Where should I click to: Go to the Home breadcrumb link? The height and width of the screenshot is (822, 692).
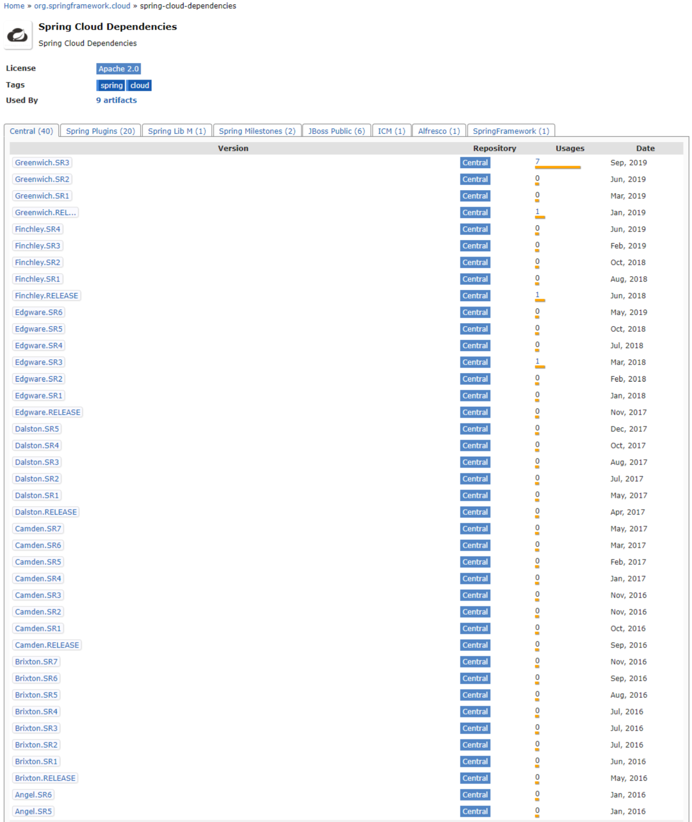[x=14, y=6]
